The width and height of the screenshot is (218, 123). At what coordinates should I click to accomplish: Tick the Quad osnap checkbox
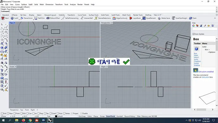pos(51,113)
